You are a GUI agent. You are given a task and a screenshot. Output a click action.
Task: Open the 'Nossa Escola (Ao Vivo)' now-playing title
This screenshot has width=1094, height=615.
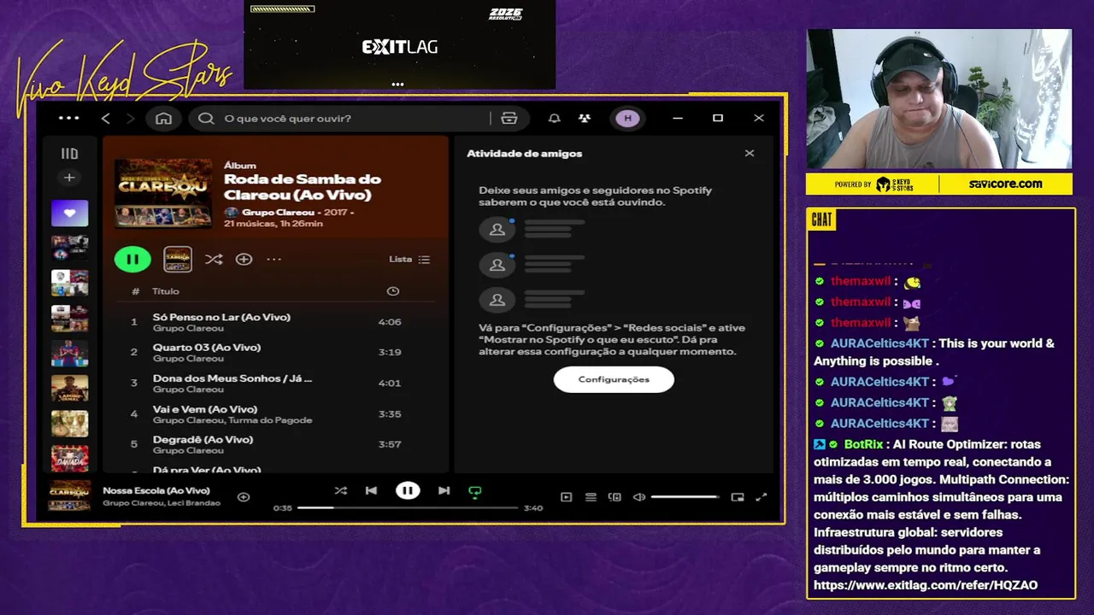pyautogui.click(x=156, y=490)
